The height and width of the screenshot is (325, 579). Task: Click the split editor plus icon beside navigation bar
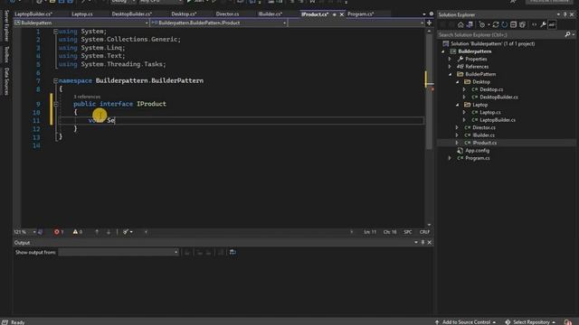pos(429,23)
